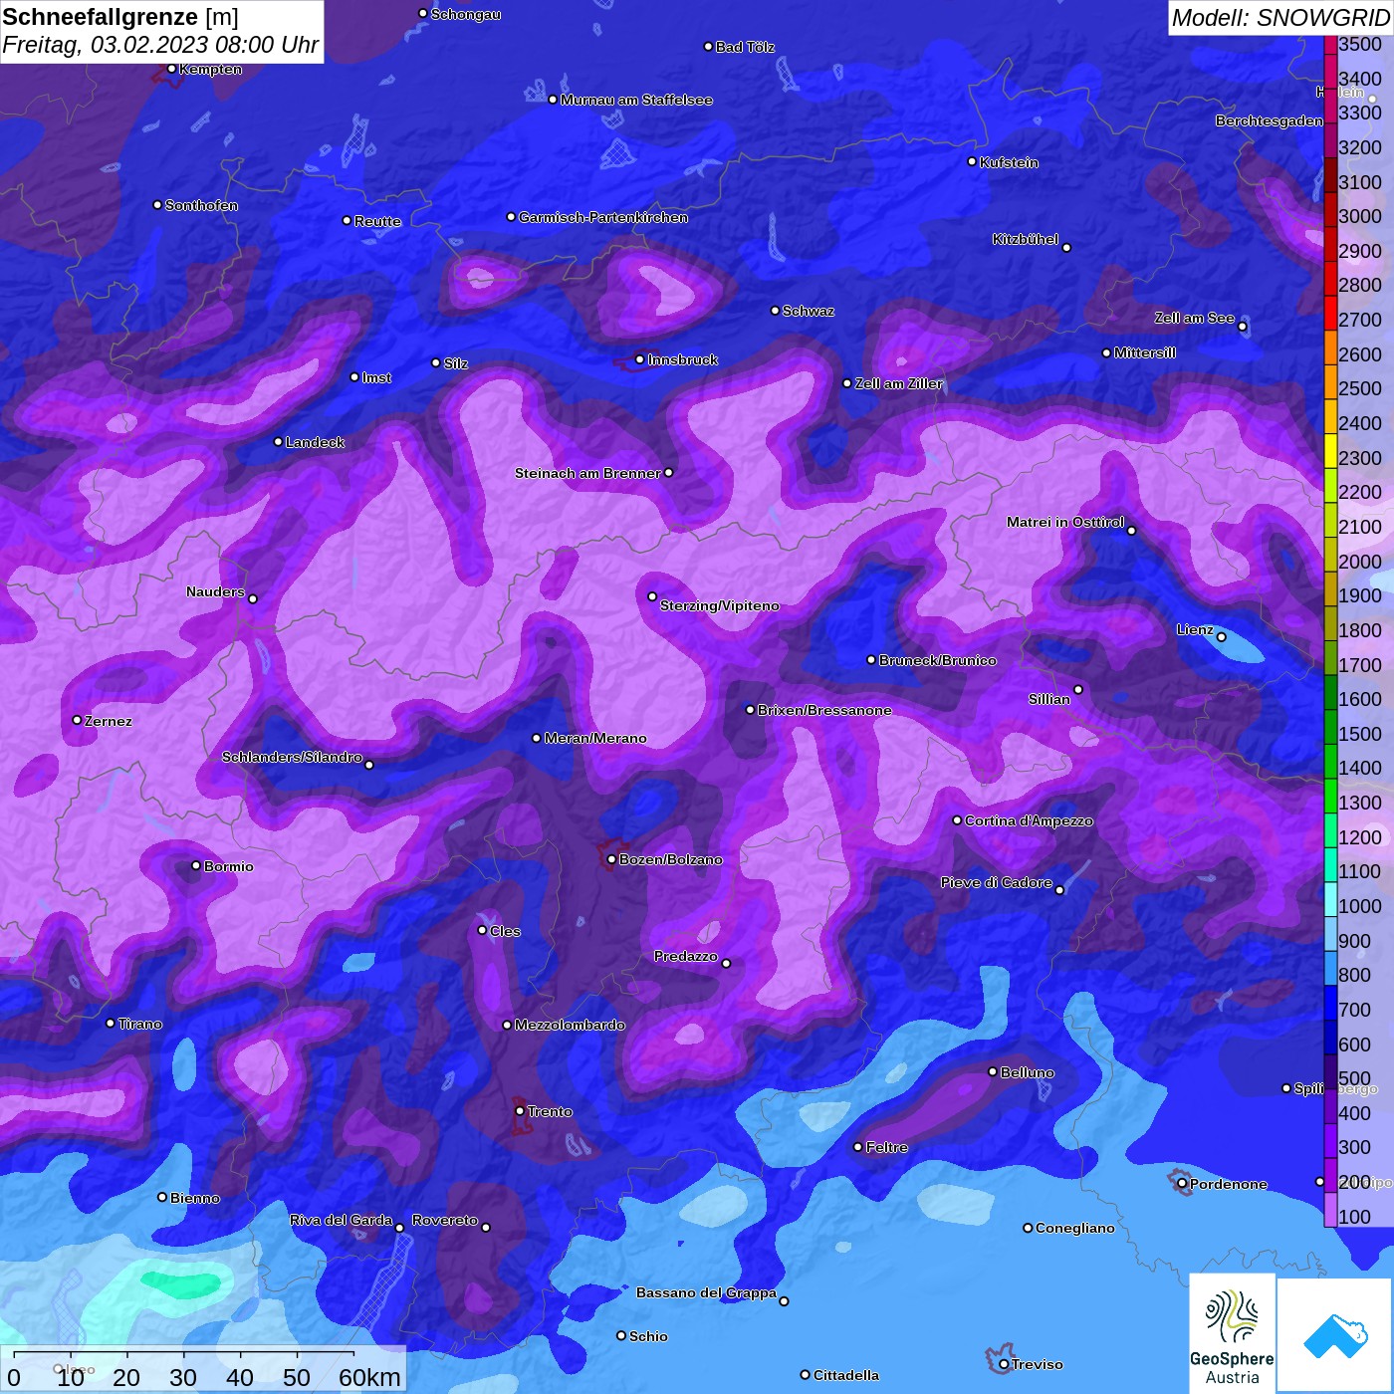Click the Belluno location dot

pos(993,1071)
